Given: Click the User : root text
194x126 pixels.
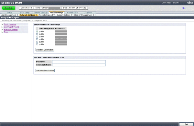Looking at the screenshot, I should coord(166,3).
